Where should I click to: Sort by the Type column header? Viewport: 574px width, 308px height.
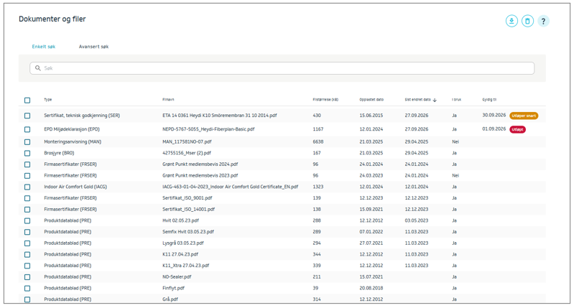[48, 100]
